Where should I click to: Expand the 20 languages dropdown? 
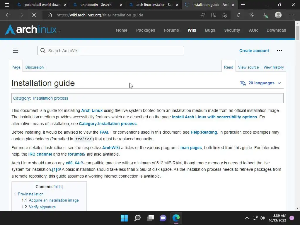(x=260, y=83)
